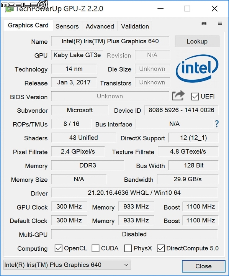The image size is (229, 276).
Task: Click the camera screenshot icon
Action: (204, 23)
